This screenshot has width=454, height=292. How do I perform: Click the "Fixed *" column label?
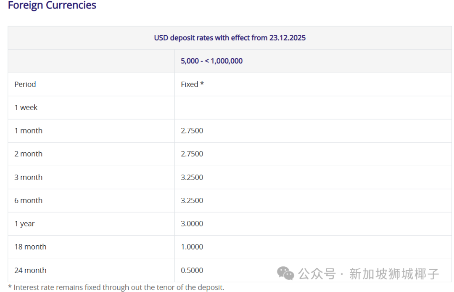192,84
